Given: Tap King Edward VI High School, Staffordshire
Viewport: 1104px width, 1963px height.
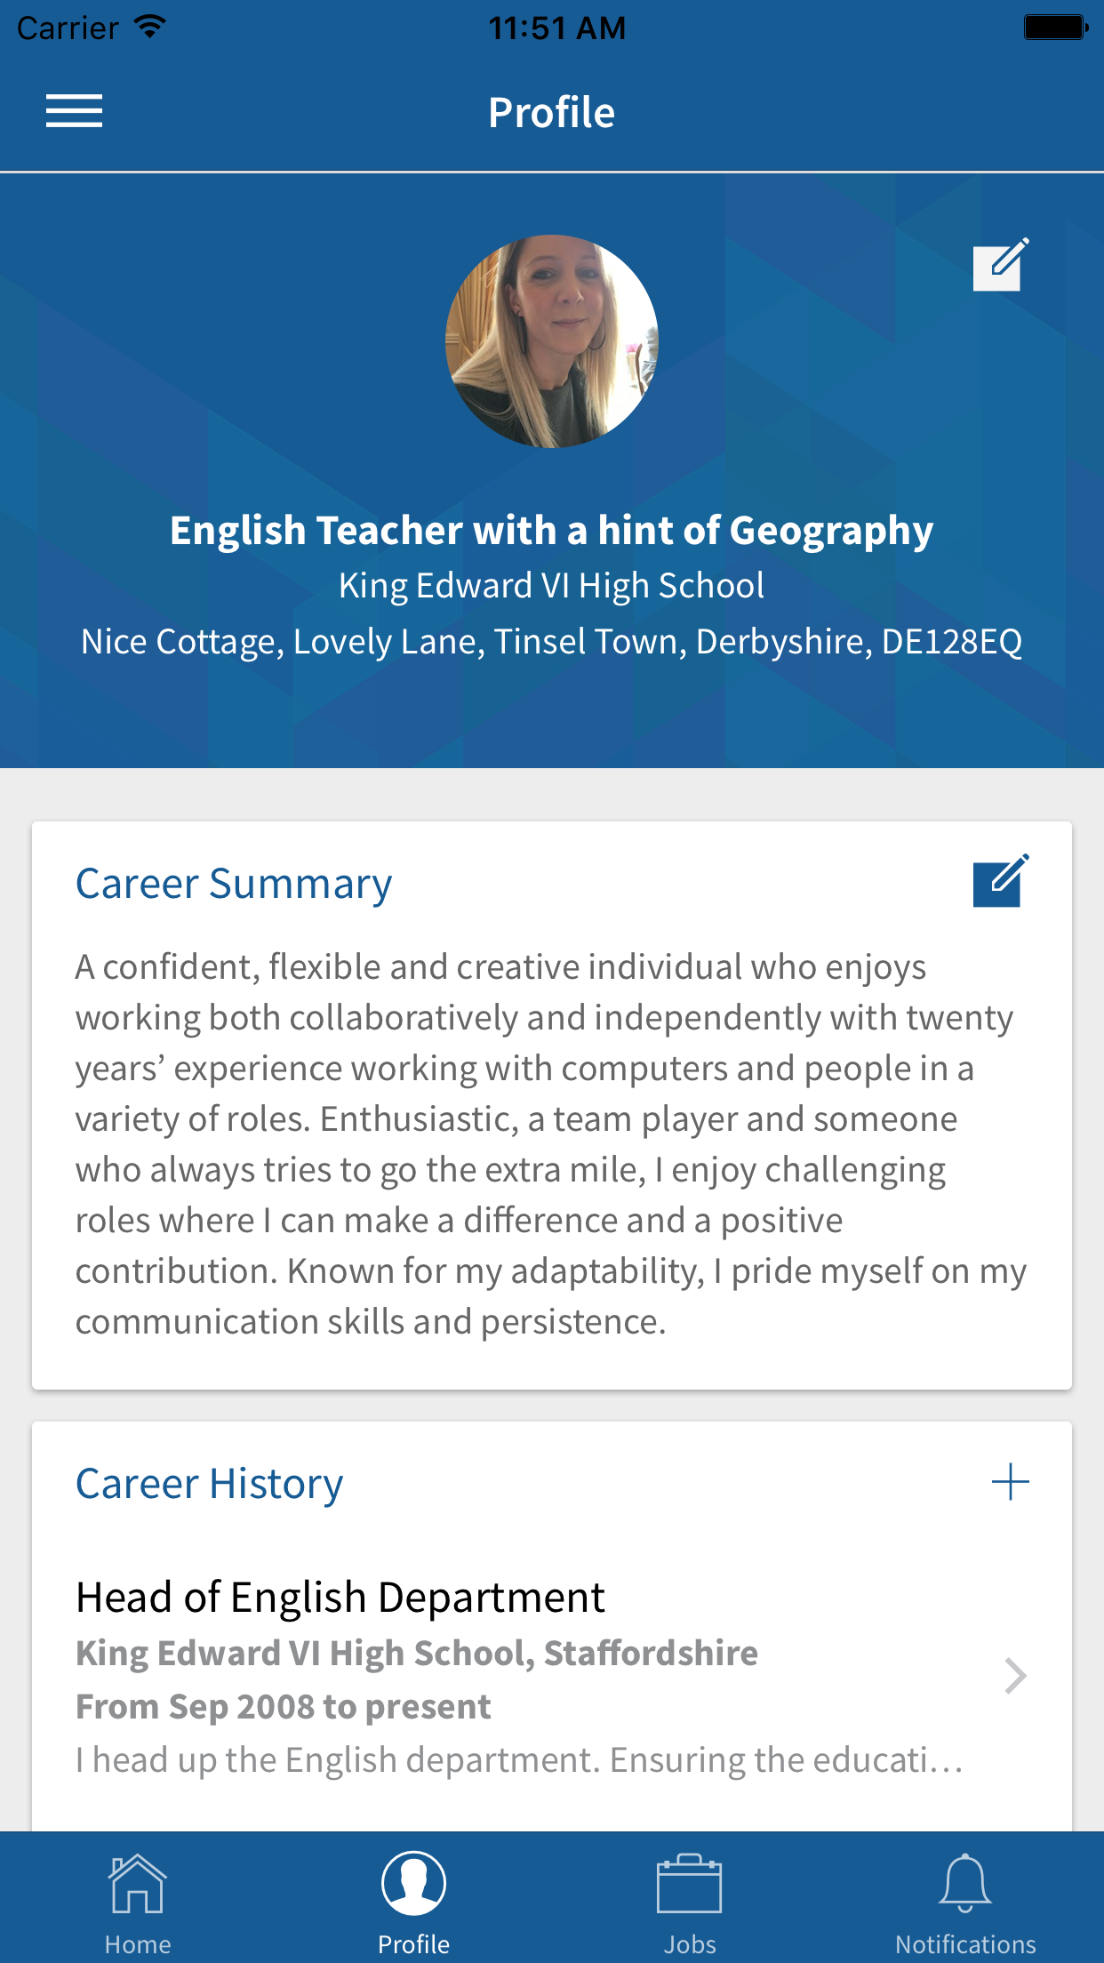Looking at the screenshot, I should pos(417,1654).
